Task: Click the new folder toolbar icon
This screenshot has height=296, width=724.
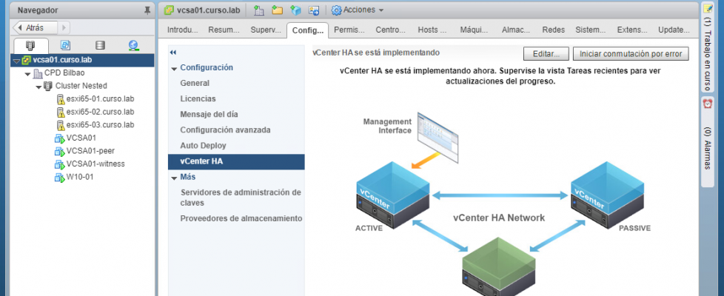Action: coord(277,10)
